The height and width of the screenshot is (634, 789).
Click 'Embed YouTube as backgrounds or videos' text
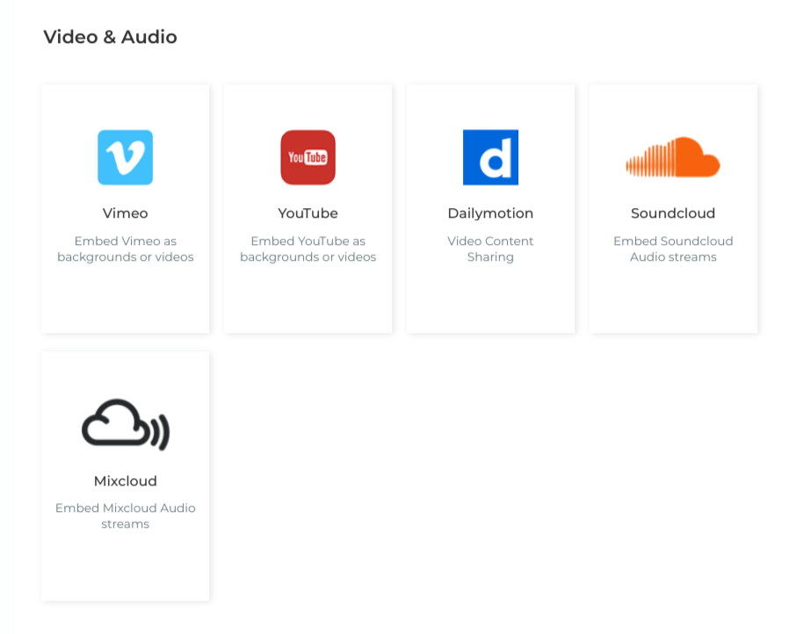click(x=308, y=249)
